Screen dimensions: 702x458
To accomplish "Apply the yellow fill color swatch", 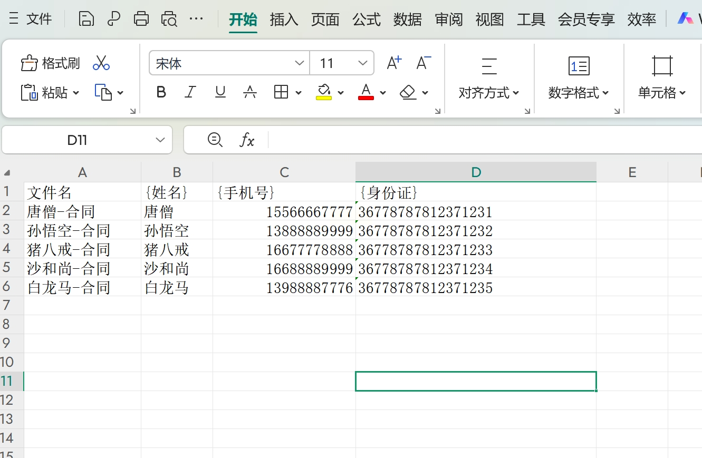I will coord(324,92).
